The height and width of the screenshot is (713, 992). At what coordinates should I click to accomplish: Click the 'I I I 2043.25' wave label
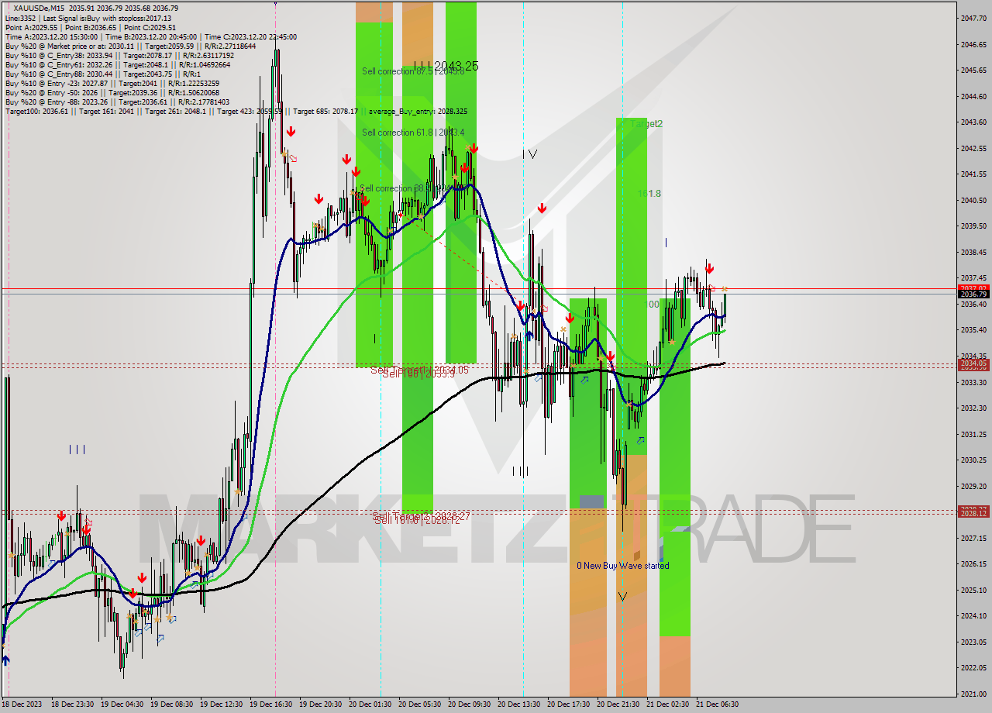coord(446,66)
